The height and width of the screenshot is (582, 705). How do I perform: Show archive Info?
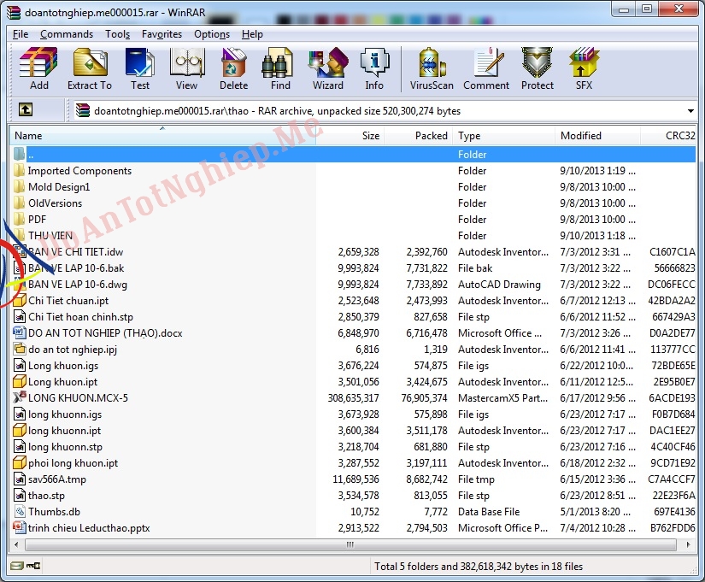pos(374,68)
